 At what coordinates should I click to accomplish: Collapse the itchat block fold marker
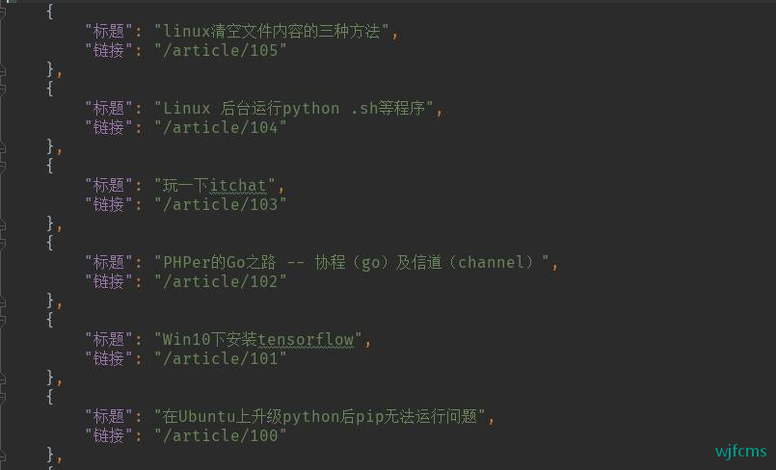(x=2, y=166)
